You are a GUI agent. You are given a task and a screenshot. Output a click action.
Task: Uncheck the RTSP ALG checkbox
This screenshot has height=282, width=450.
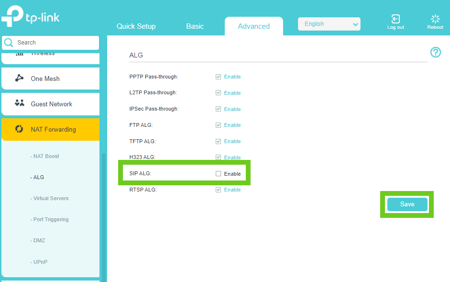[219, 190]
